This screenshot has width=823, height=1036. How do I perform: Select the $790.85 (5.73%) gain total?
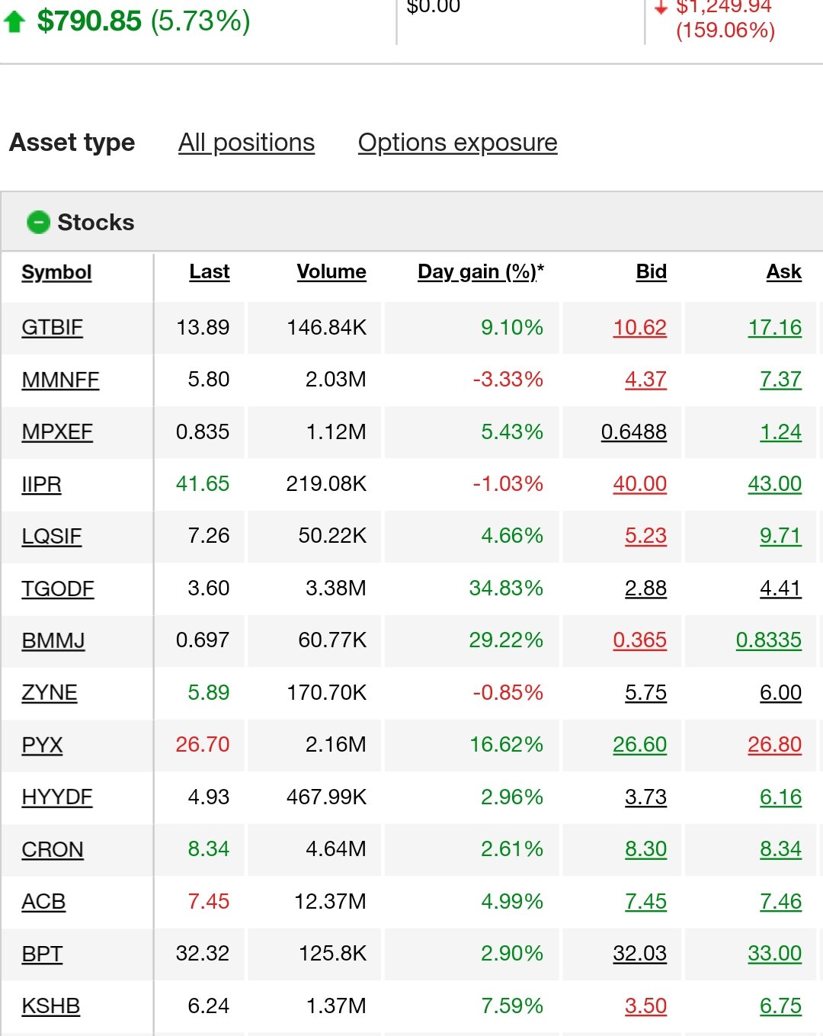[144, 21]
